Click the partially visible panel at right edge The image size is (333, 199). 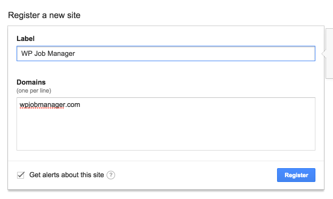[x=329, y=53]
